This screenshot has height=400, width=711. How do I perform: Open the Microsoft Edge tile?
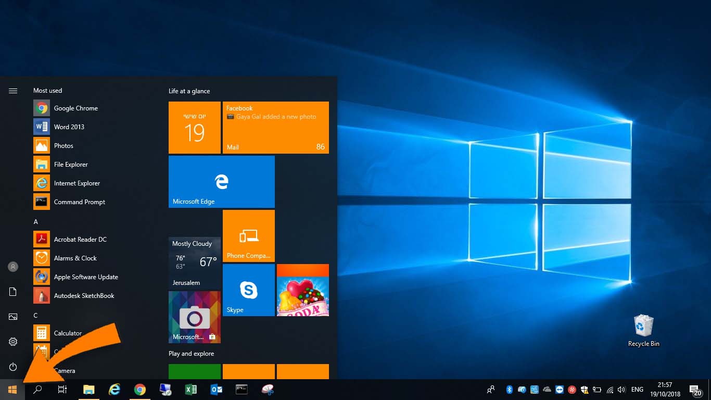click(x=222, y=182)
